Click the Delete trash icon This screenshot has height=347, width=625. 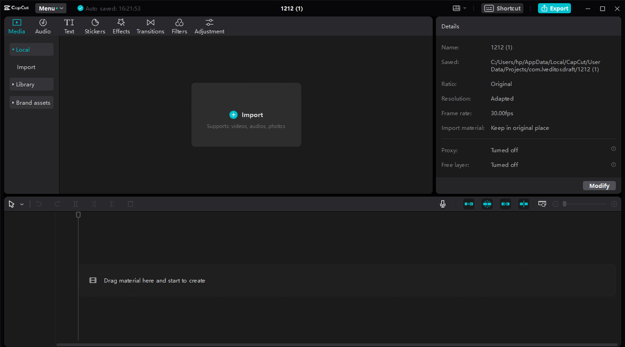tap(130, 204)
